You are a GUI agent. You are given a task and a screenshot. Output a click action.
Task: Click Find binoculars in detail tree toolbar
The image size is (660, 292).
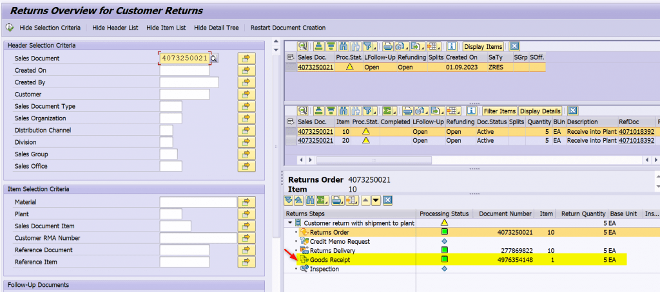(310, 201)
